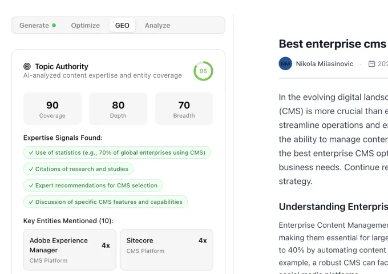Image resolution: width=388 pixels, height=274 pixels.
Task: Click Citations of research and studies chip
Action: 79,169
